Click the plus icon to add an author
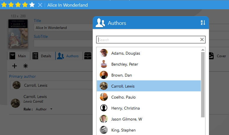 point(14,66)
